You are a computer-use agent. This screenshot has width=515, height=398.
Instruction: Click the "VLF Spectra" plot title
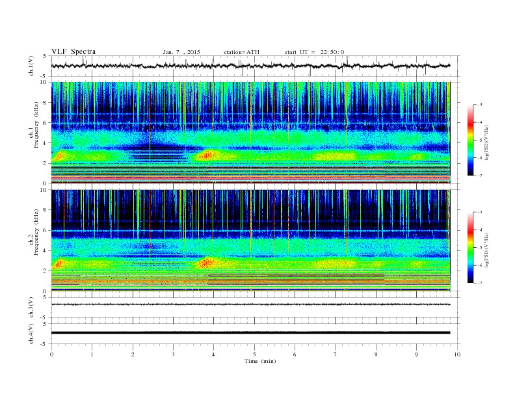[x=73, y=51]
